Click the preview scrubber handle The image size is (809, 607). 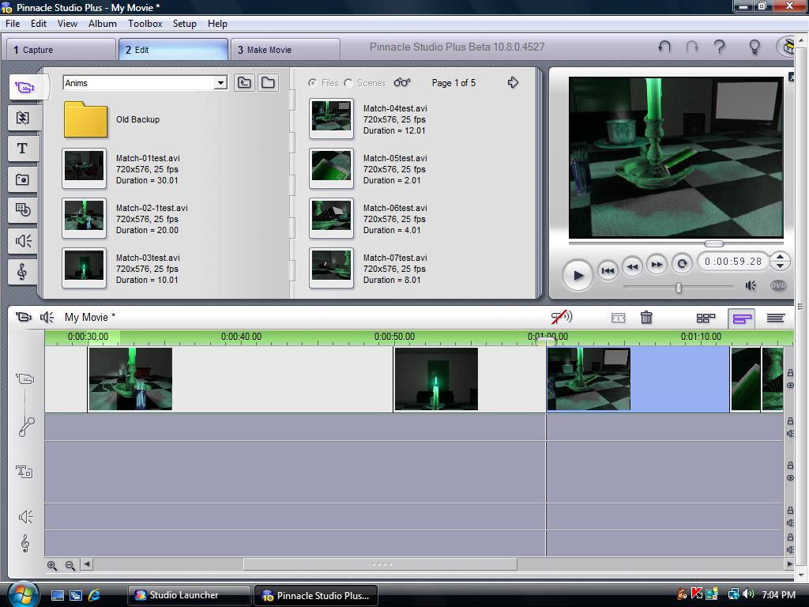click(x=714, y=243)
